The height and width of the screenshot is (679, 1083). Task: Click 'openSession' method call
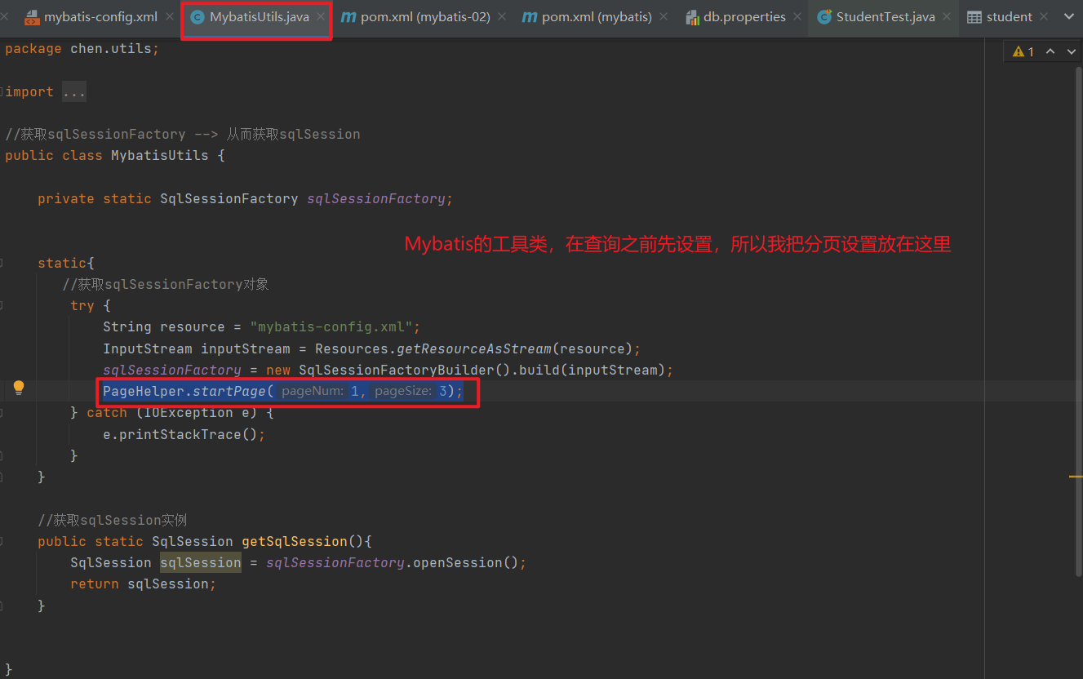click(458, 562)
